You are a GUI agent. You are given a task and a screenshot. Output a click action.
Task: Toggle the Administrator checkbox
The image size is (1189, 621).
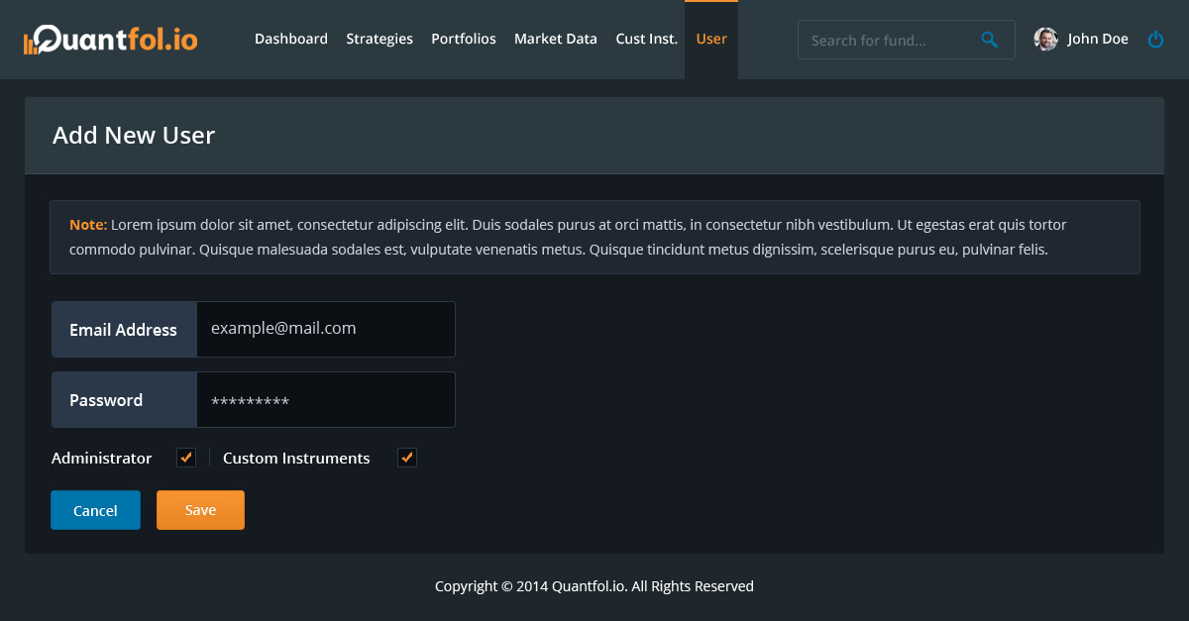coord(186,458)
